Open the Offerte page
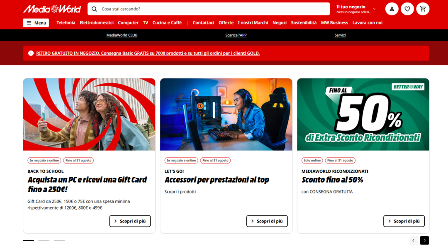 coord(226,22)
